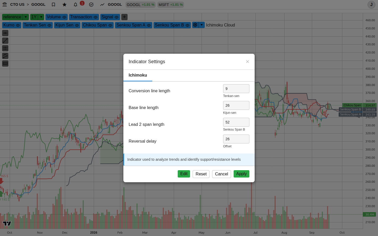The width and height of the screenshot is (378, 236).
Task: Hide the Volume indicator
Action: (x=64, y=17)
